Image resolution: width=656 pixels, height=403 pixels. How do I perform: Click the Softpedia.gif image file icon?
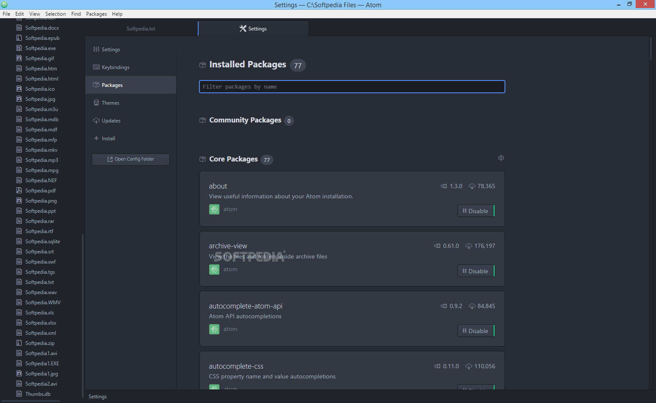[19, 58]
